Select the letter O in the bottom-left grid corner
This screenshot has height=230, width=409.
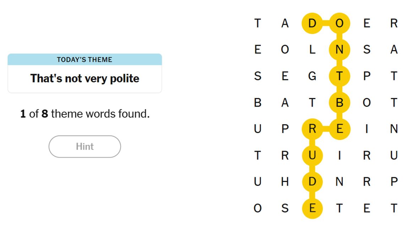coord(257,208)
